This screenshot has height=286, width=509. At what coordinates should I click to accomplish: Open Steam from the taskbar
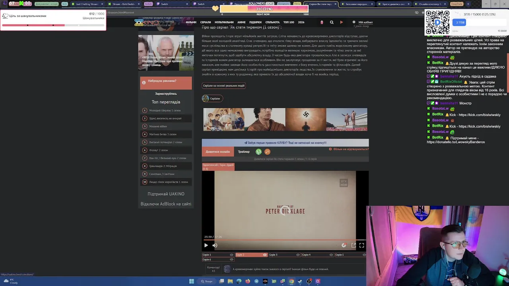point(300,281)
